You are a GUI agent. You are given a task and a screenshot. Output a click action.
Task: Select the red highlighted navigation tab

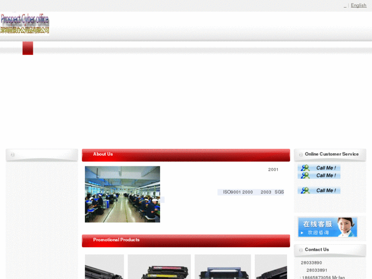pyautogui.click(x=28, y=48)
